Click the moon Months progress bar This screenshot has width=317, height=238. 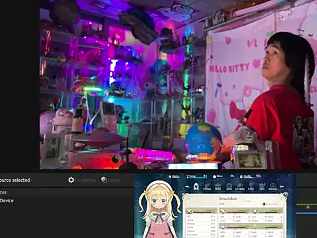[250, 177]
